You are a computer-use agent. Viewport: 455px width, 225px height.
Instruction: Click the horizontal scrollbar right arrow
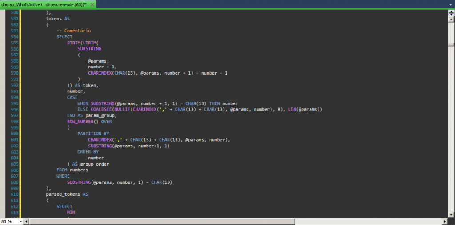[x=445, y=221]
